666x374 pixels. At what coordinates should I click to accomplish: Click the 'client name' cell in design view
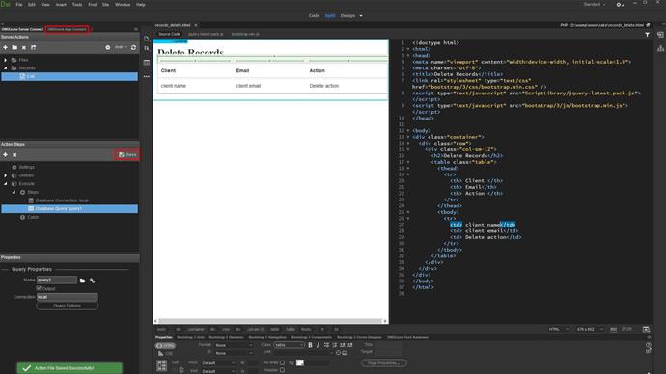174,86
